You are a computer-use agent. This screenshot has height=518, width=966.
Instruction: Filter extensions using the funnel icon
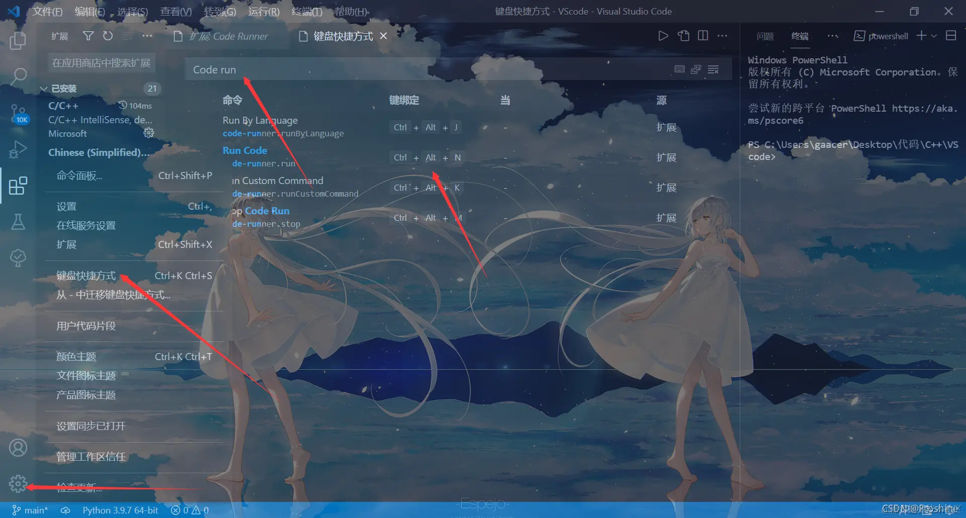88,36
